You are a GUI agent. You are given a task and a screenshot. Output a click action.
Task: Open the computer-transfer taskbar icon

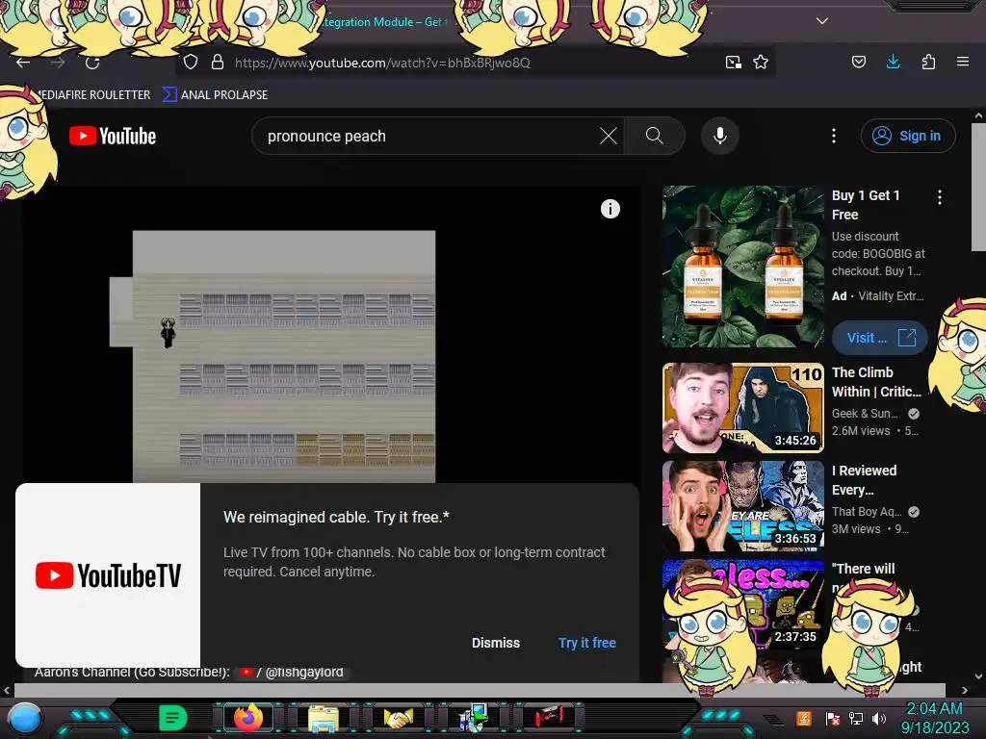click(x=474, y=718)
